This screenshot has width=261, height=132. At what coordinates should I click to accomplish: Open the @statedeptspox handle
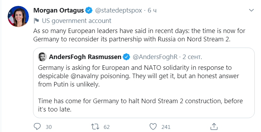click(119, 10)
